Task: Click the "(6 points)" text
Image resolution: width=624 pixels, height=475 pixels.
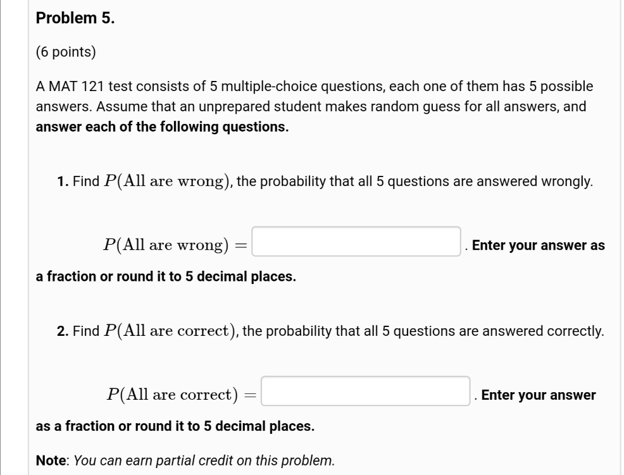Action: pyautogui.click(x=66, y=52)
